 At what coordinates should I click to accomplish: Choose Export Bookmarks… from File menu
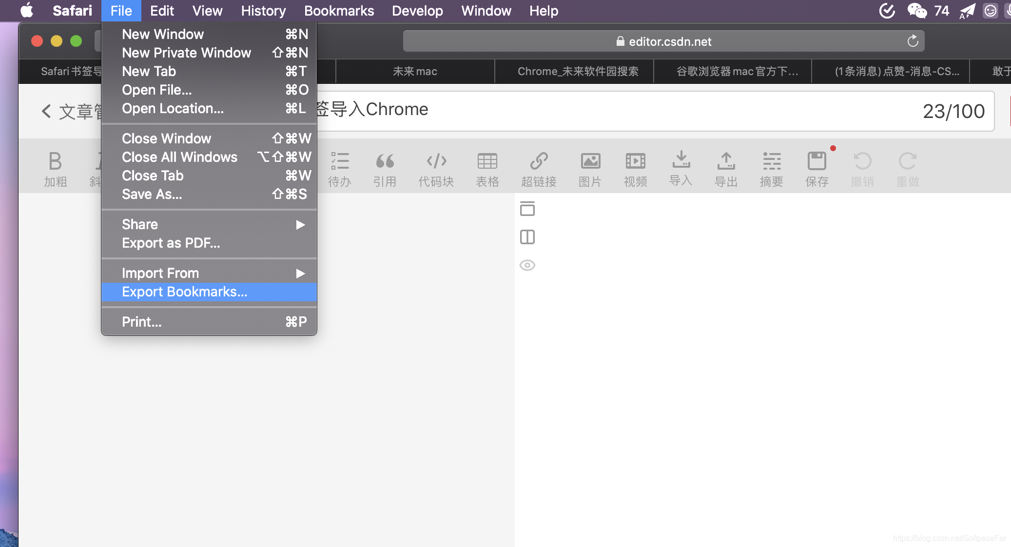click(x=209, y=292)
